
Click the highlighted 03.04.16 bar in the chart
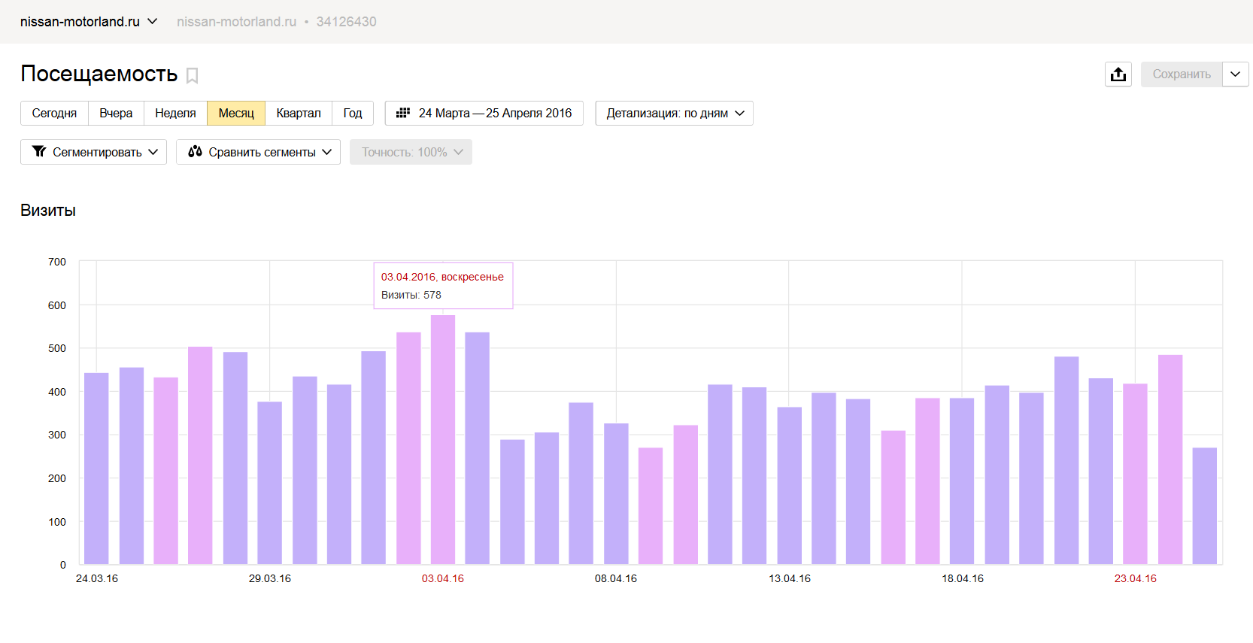[443, 440]
